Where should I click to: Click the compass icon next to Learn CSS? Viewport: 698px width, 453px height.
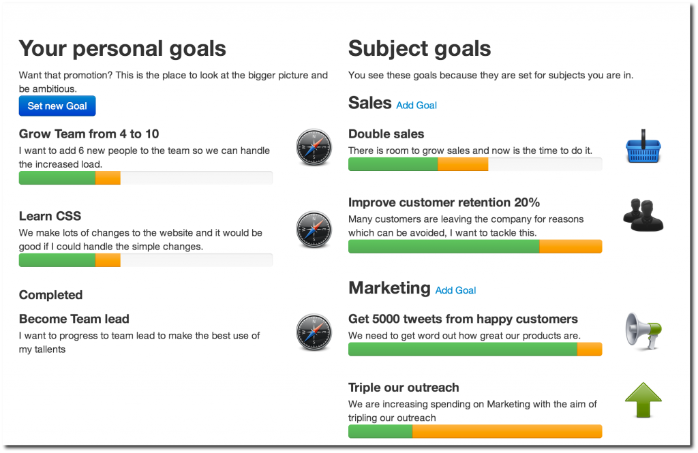click(314, 229)
